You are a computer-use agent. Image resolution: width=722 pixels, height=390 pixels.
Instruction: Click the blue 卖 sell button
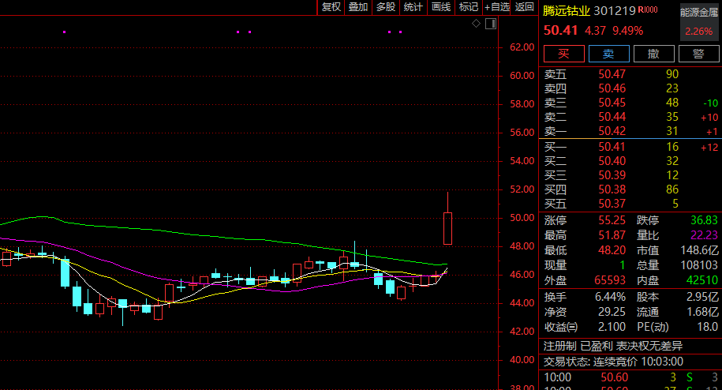(608, 54)
